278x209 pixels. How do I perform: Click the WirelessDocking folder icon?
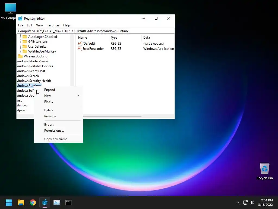coord(20,56)
